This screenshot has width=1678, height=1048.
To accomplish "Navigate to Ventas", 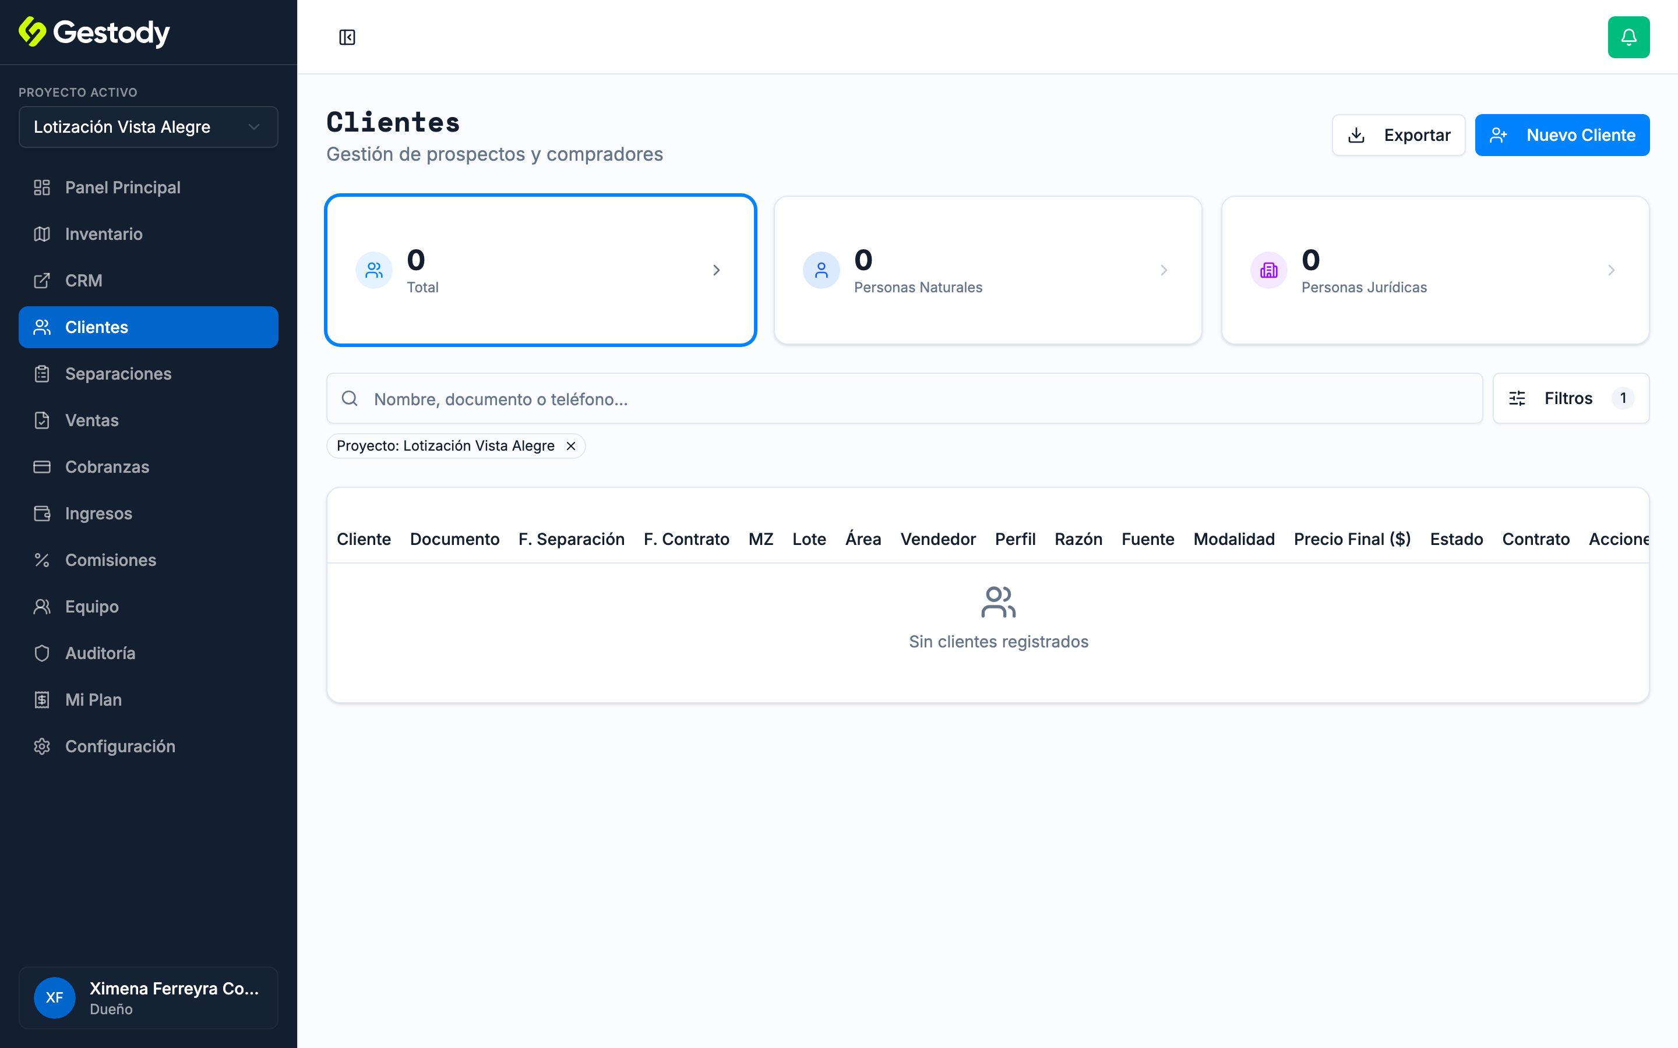I will click(x=147, y=420).
